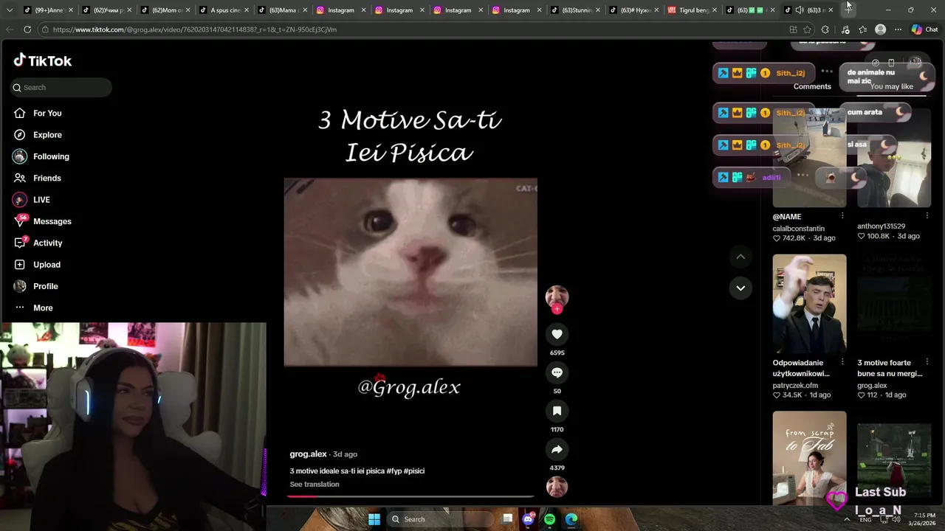Open more options for Odpowiadanie video

tap(842, 362)
